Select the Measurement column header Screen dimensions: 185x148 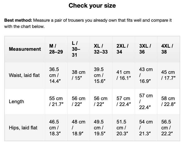(25, 49)
